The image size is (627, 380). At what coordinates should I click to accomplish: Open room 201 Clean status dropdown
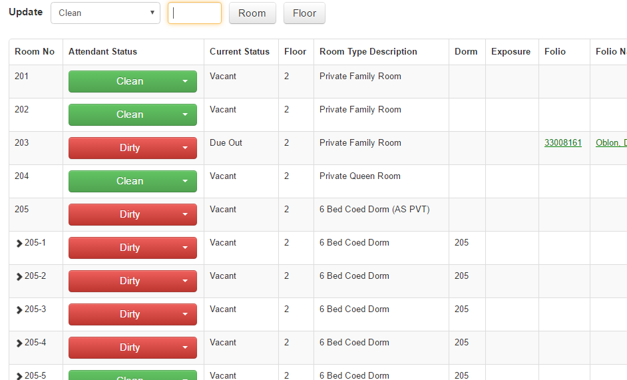click(132, 81)
